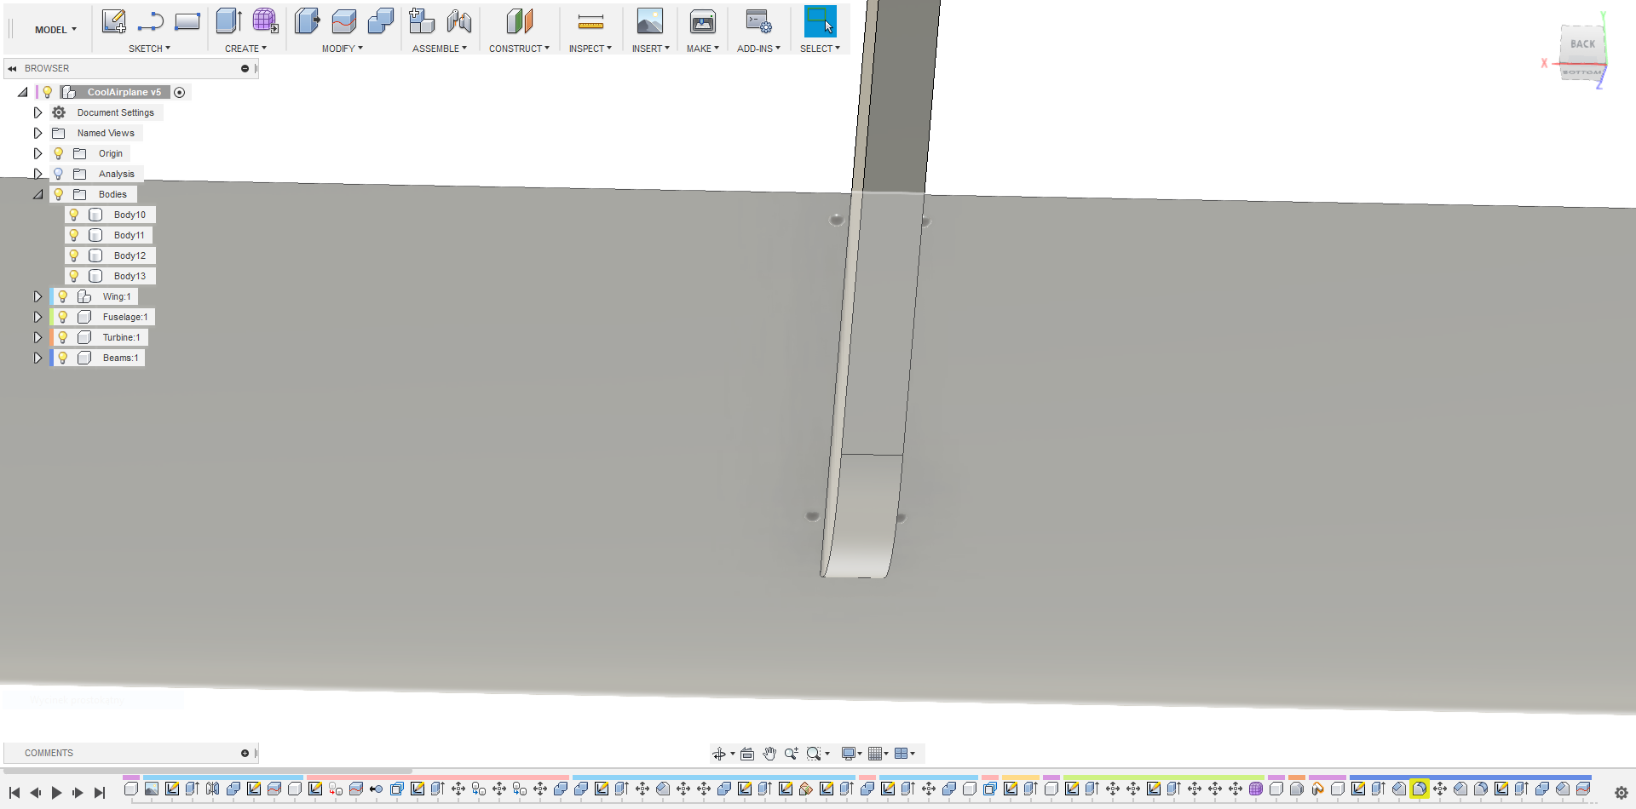Open the MAKE menu
1636x809 pixels.
[703, 49]
